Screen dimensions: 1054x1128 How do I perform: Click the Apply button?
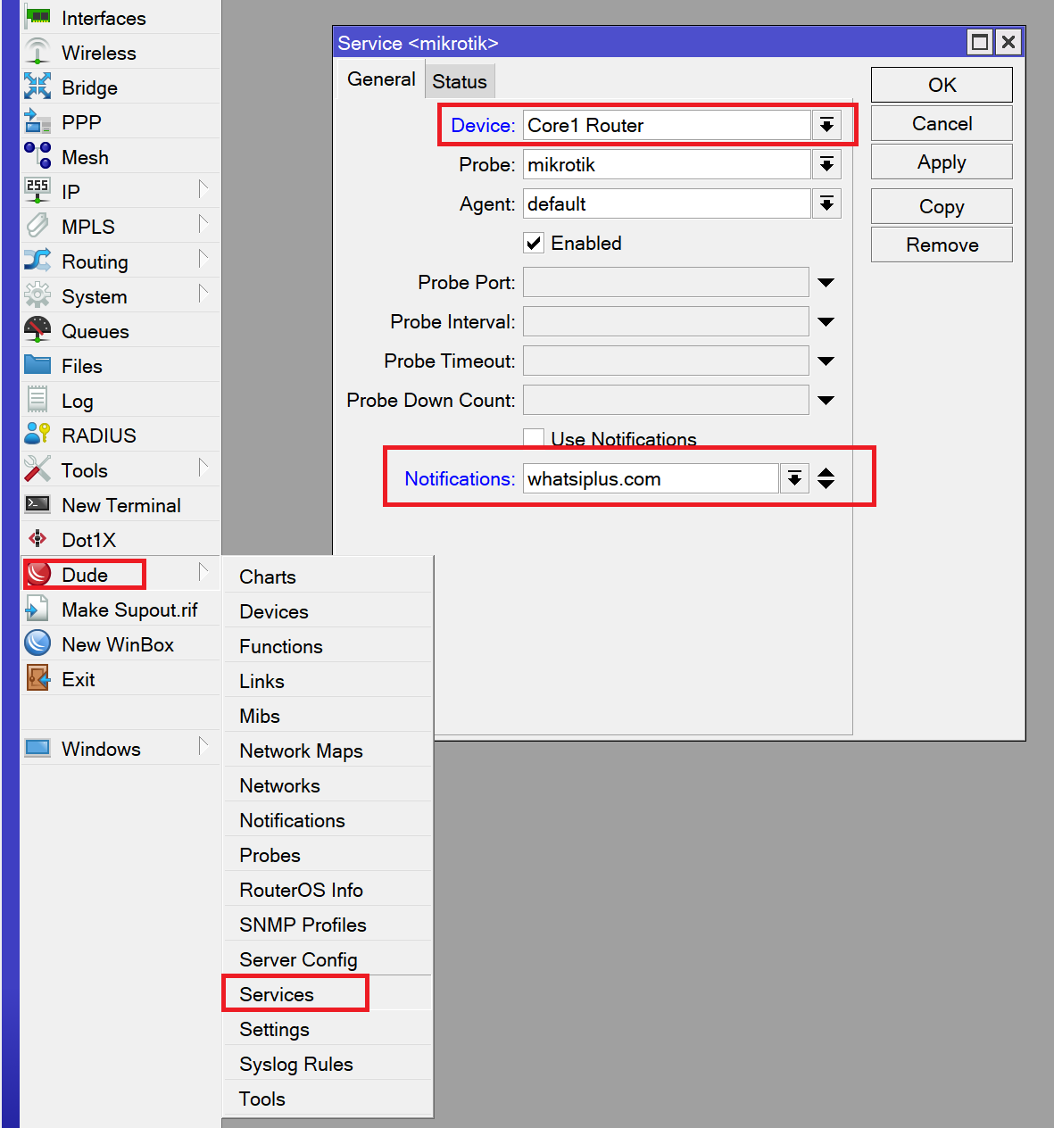(942, 162)
